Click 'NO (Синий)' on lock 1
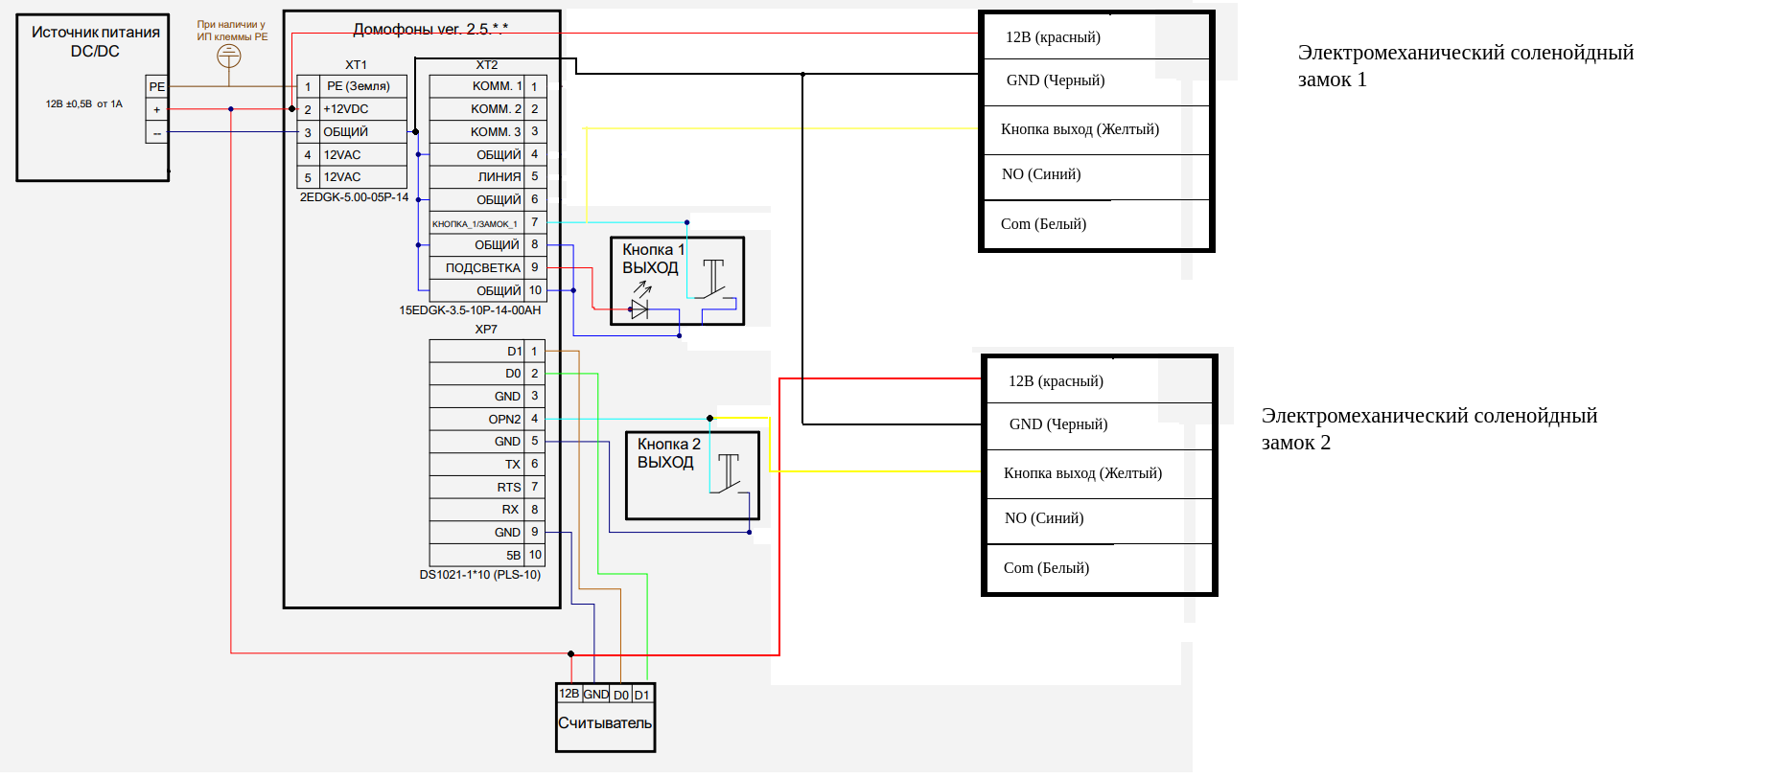 point(1041,174)
